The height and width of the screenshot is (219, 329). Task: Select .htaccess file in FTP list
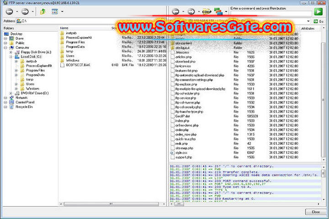(x=182, y=52)
